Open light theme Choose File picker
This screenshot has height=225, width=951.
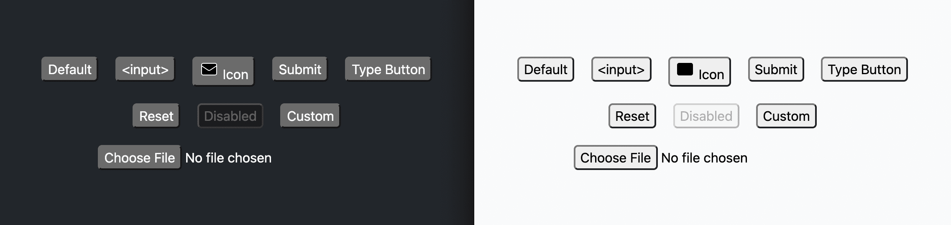tap(615, 157)
